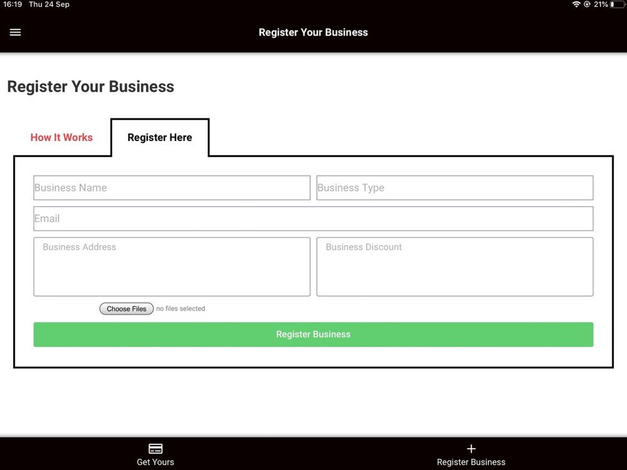
Task: Tap the Get Yours card icon
Action: (x=155, y=449)
